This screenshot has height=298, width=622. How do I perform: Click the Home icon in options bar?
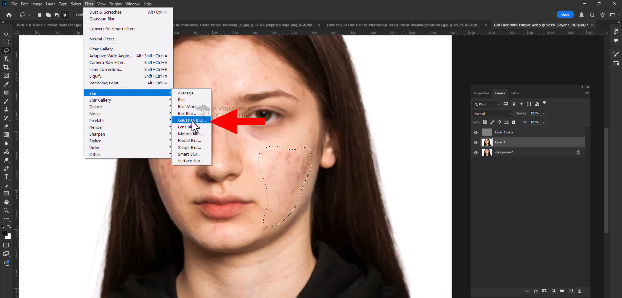9,15
